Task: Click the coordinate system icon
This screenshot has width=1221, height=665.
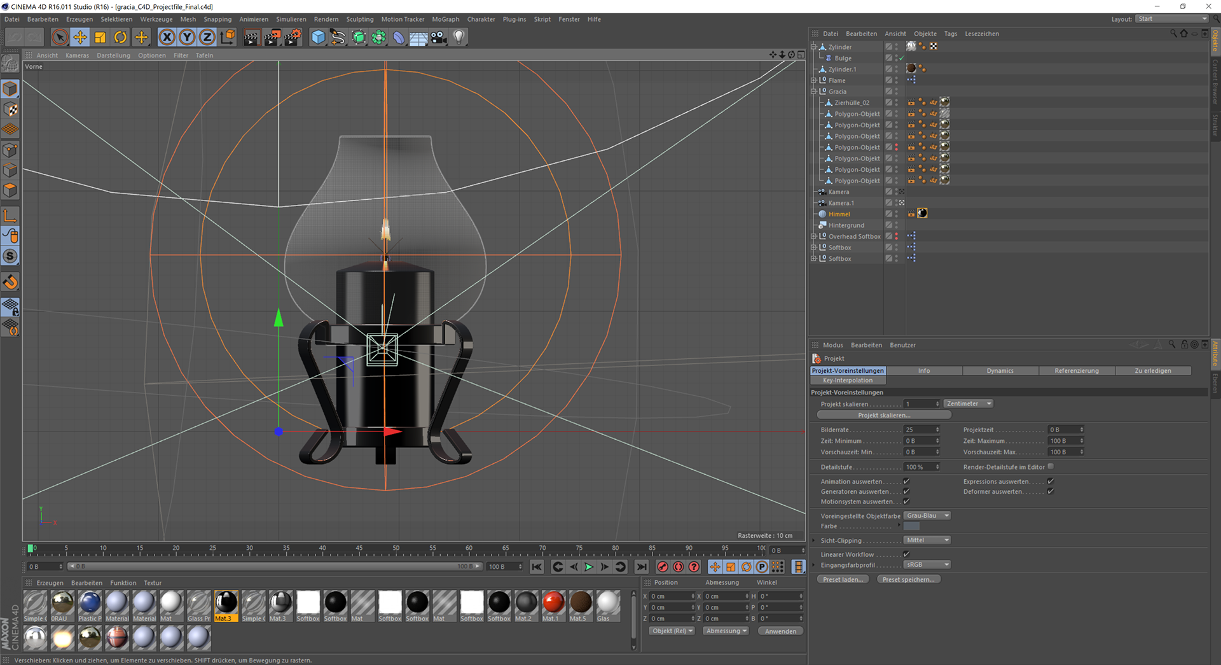Action: click(227, 37)
